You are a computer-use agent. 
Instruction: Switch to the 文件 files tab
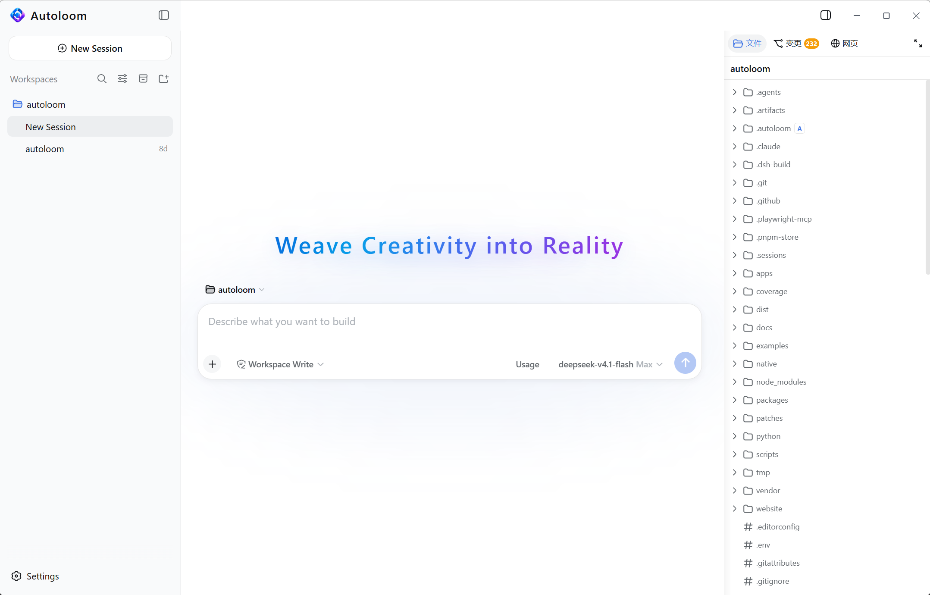tap(748, 44)
